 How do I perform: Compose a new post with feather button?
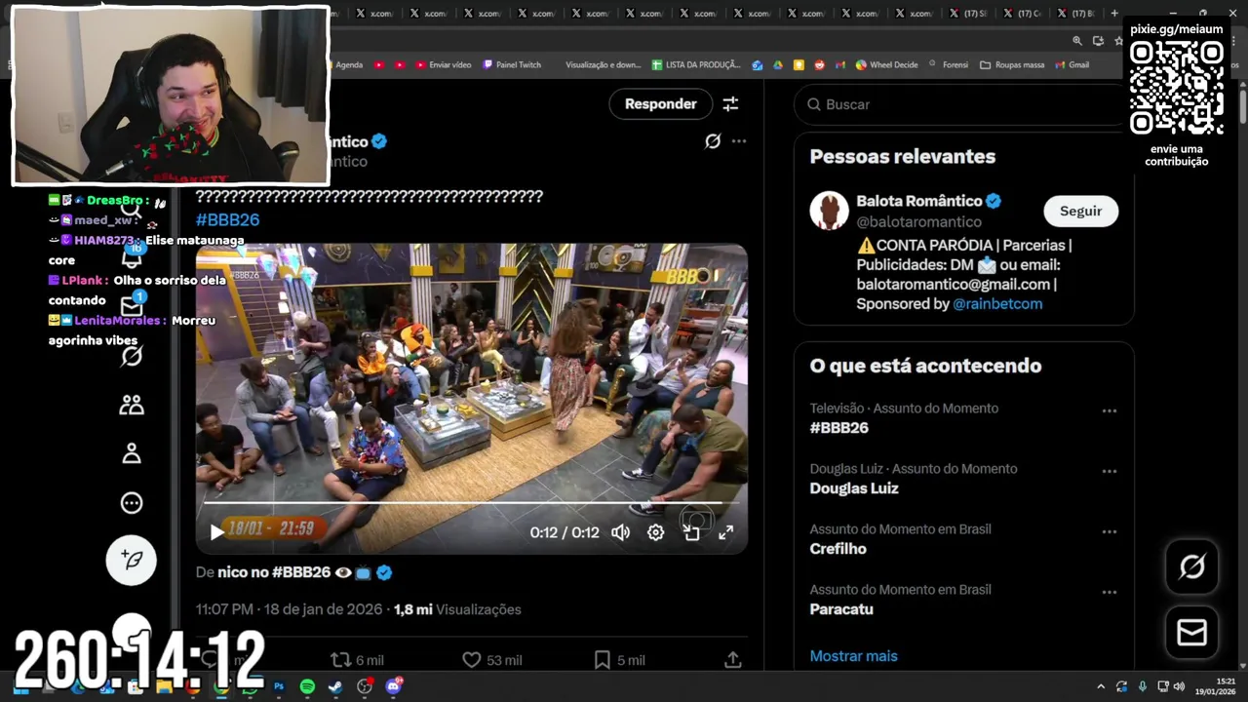coord(132,560)
